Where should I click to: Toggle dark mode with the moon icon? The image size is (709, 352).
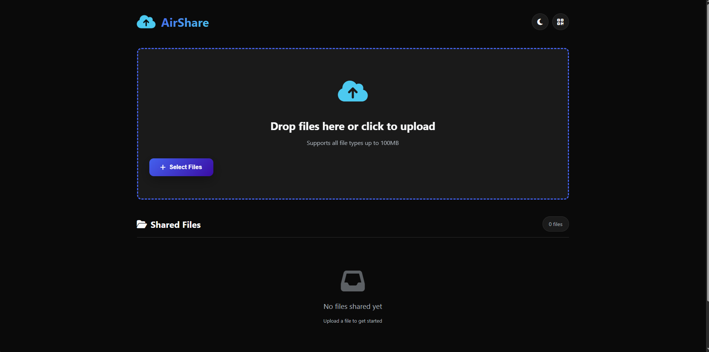pyautogui.click(x=540, y=22)
